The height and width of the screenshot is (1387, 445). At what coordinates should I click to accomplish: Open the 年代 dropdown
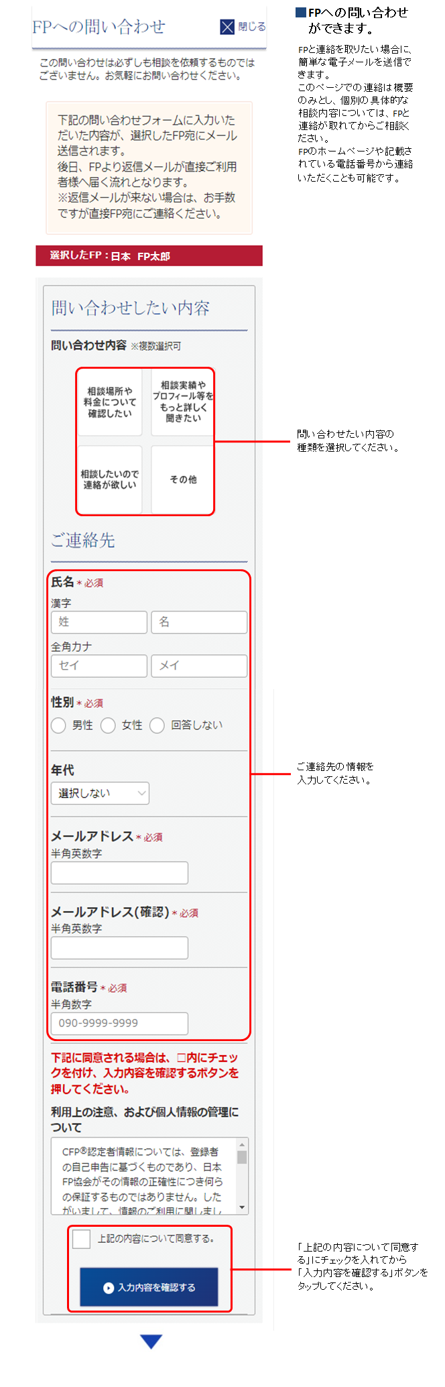coord(100,793)
